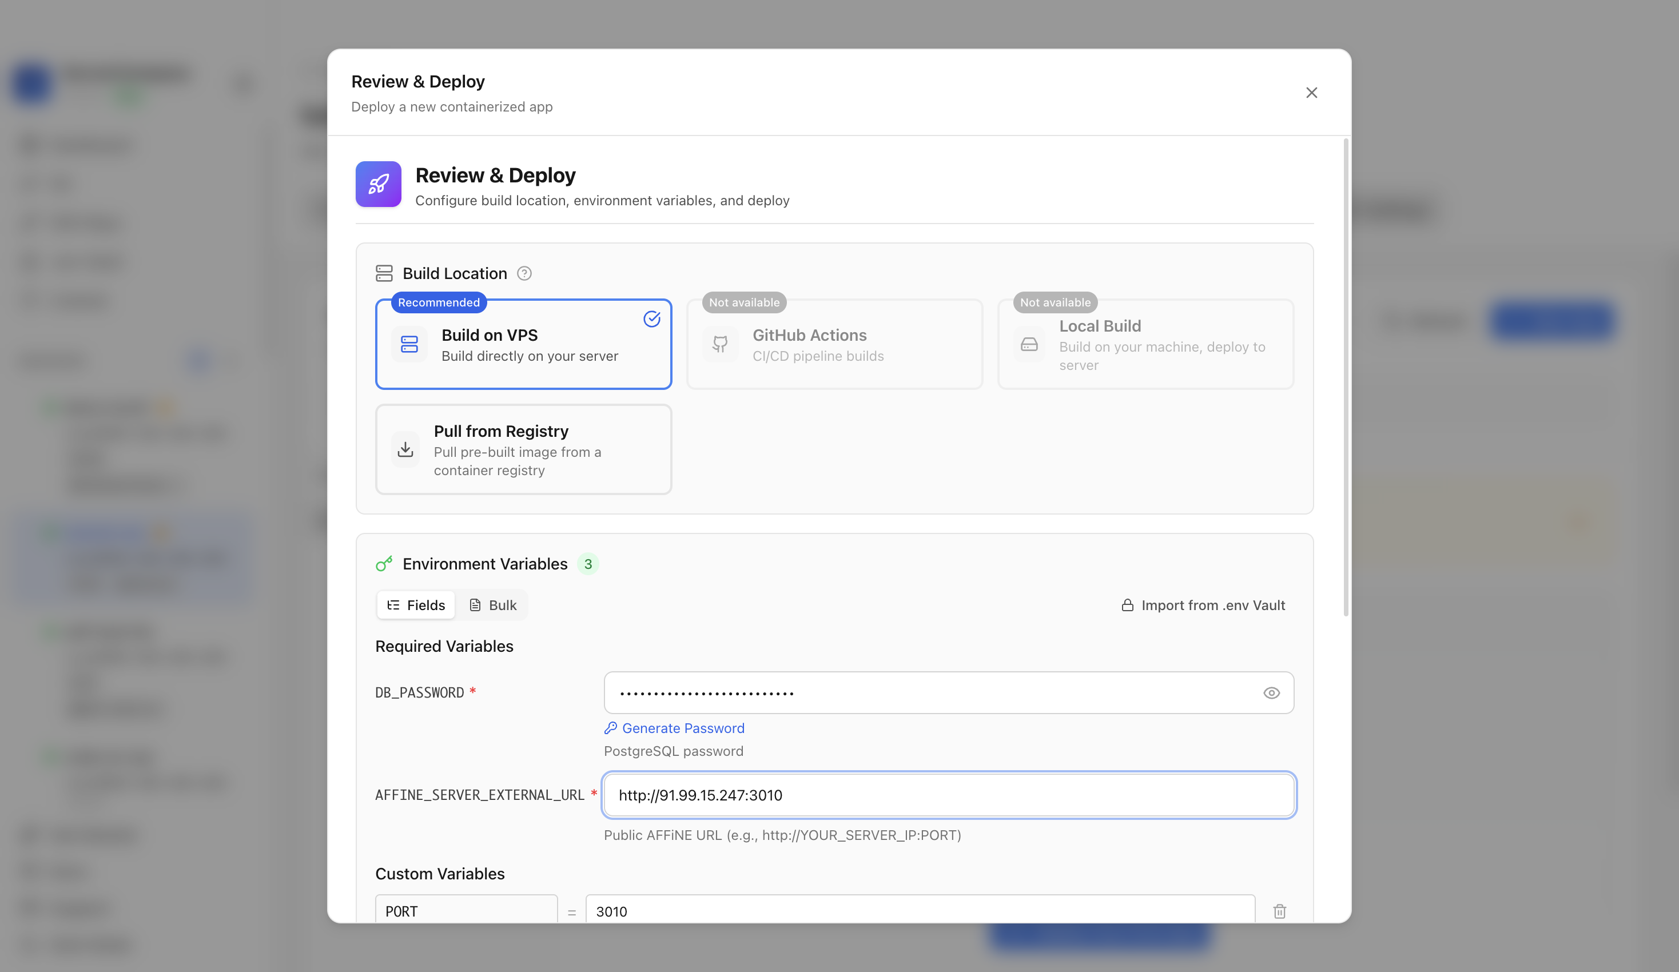The width and height of the screenshot is (1679, 972).
Task: Select the Pull from Registry option
Action: point(523,449)
